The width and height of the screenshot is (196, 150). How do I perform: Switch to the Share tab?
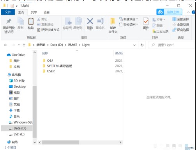[x=34, y=12]
